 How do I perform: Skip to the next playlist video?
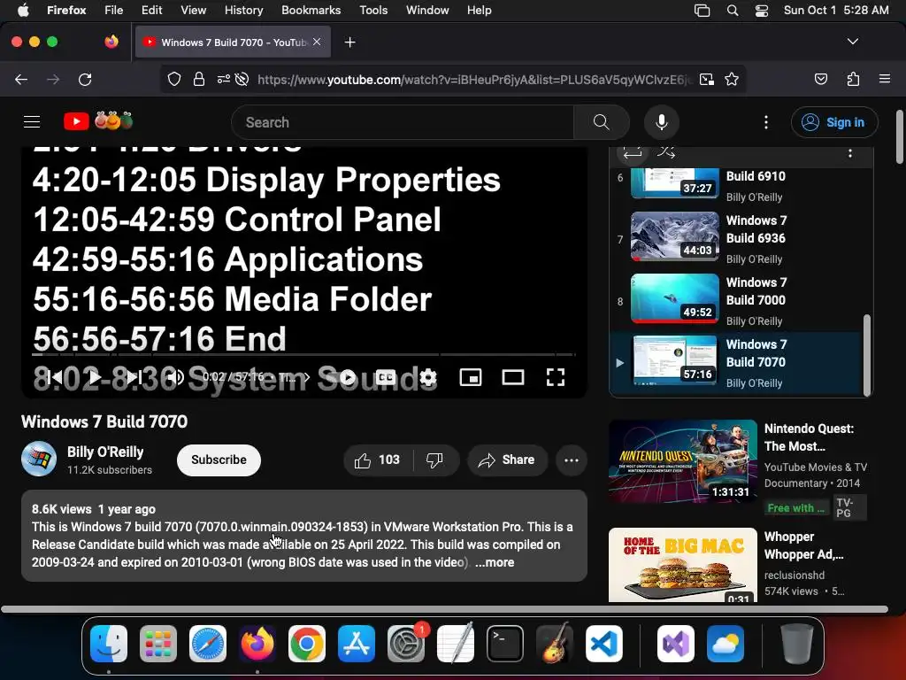(134, 377)
